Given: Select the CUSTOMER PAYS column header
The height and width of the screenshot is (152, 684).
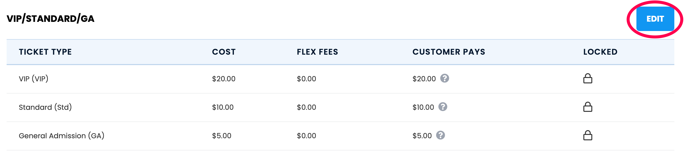Looking at the screenshot, I should click(449, 52).
